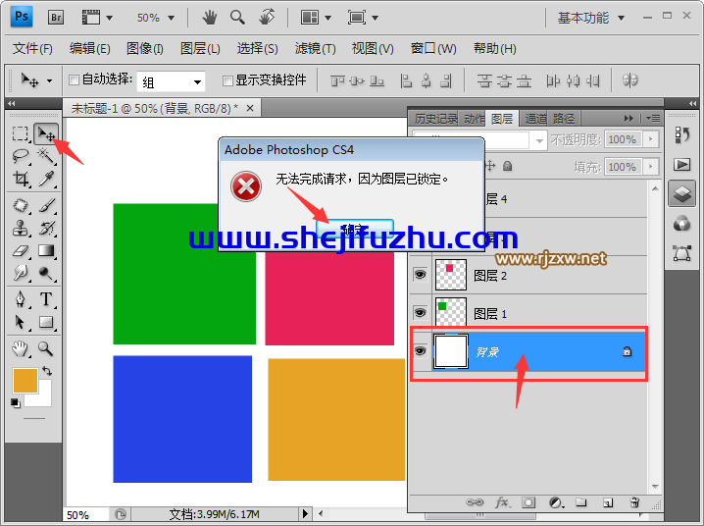Click the background white color swatch
Screen dimensions: 704x526
[44, 398]
